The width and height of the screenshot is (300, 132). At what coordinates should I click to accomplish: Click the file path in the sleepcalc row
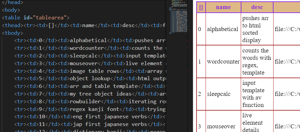click(x=287, y=94)
